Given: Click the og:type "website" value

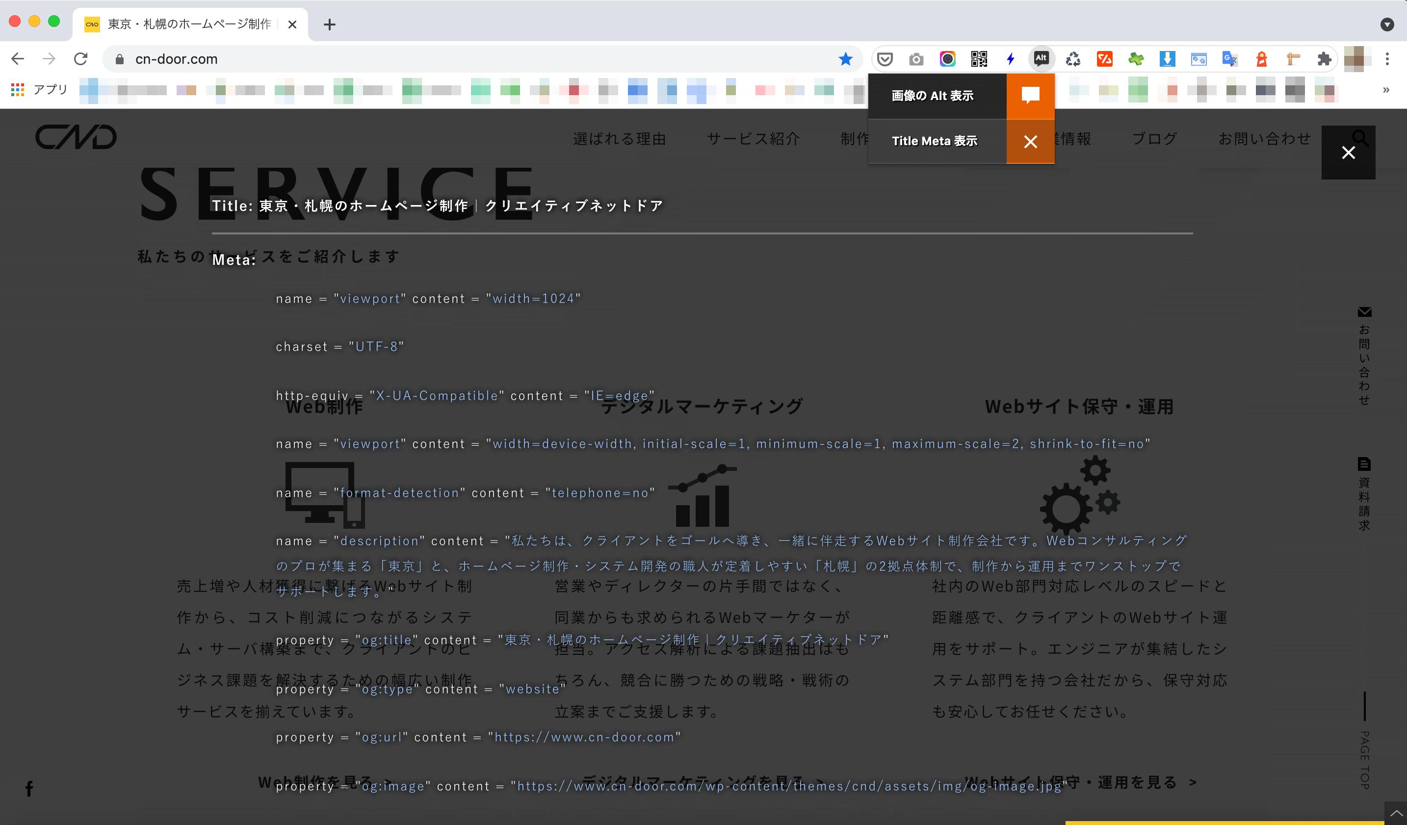Looking at the screenshot, I should click(533, 689).
